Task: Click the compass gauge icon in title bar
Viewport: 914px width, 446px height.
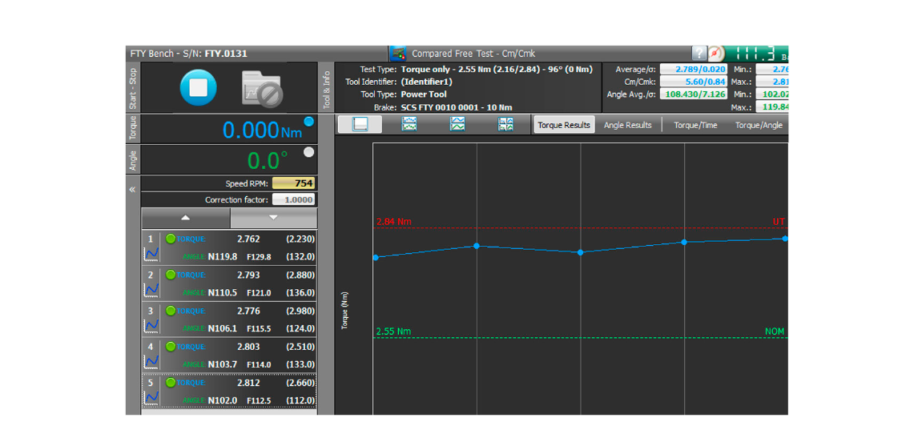Action: pyautogui.click(x=716, y=54)
